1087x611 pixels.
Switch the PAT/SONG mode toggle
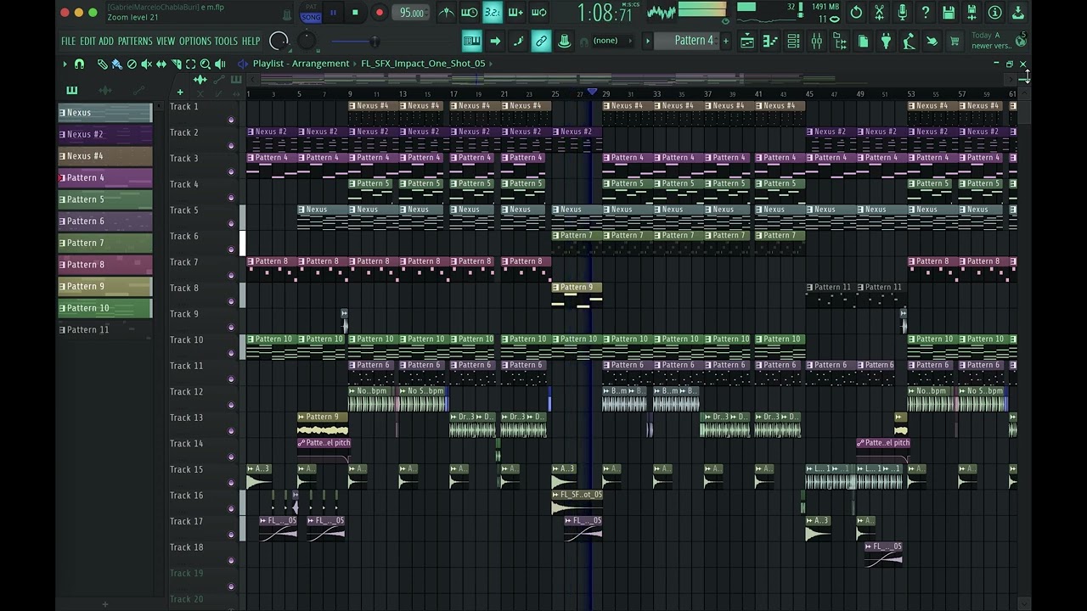point(311,13)
